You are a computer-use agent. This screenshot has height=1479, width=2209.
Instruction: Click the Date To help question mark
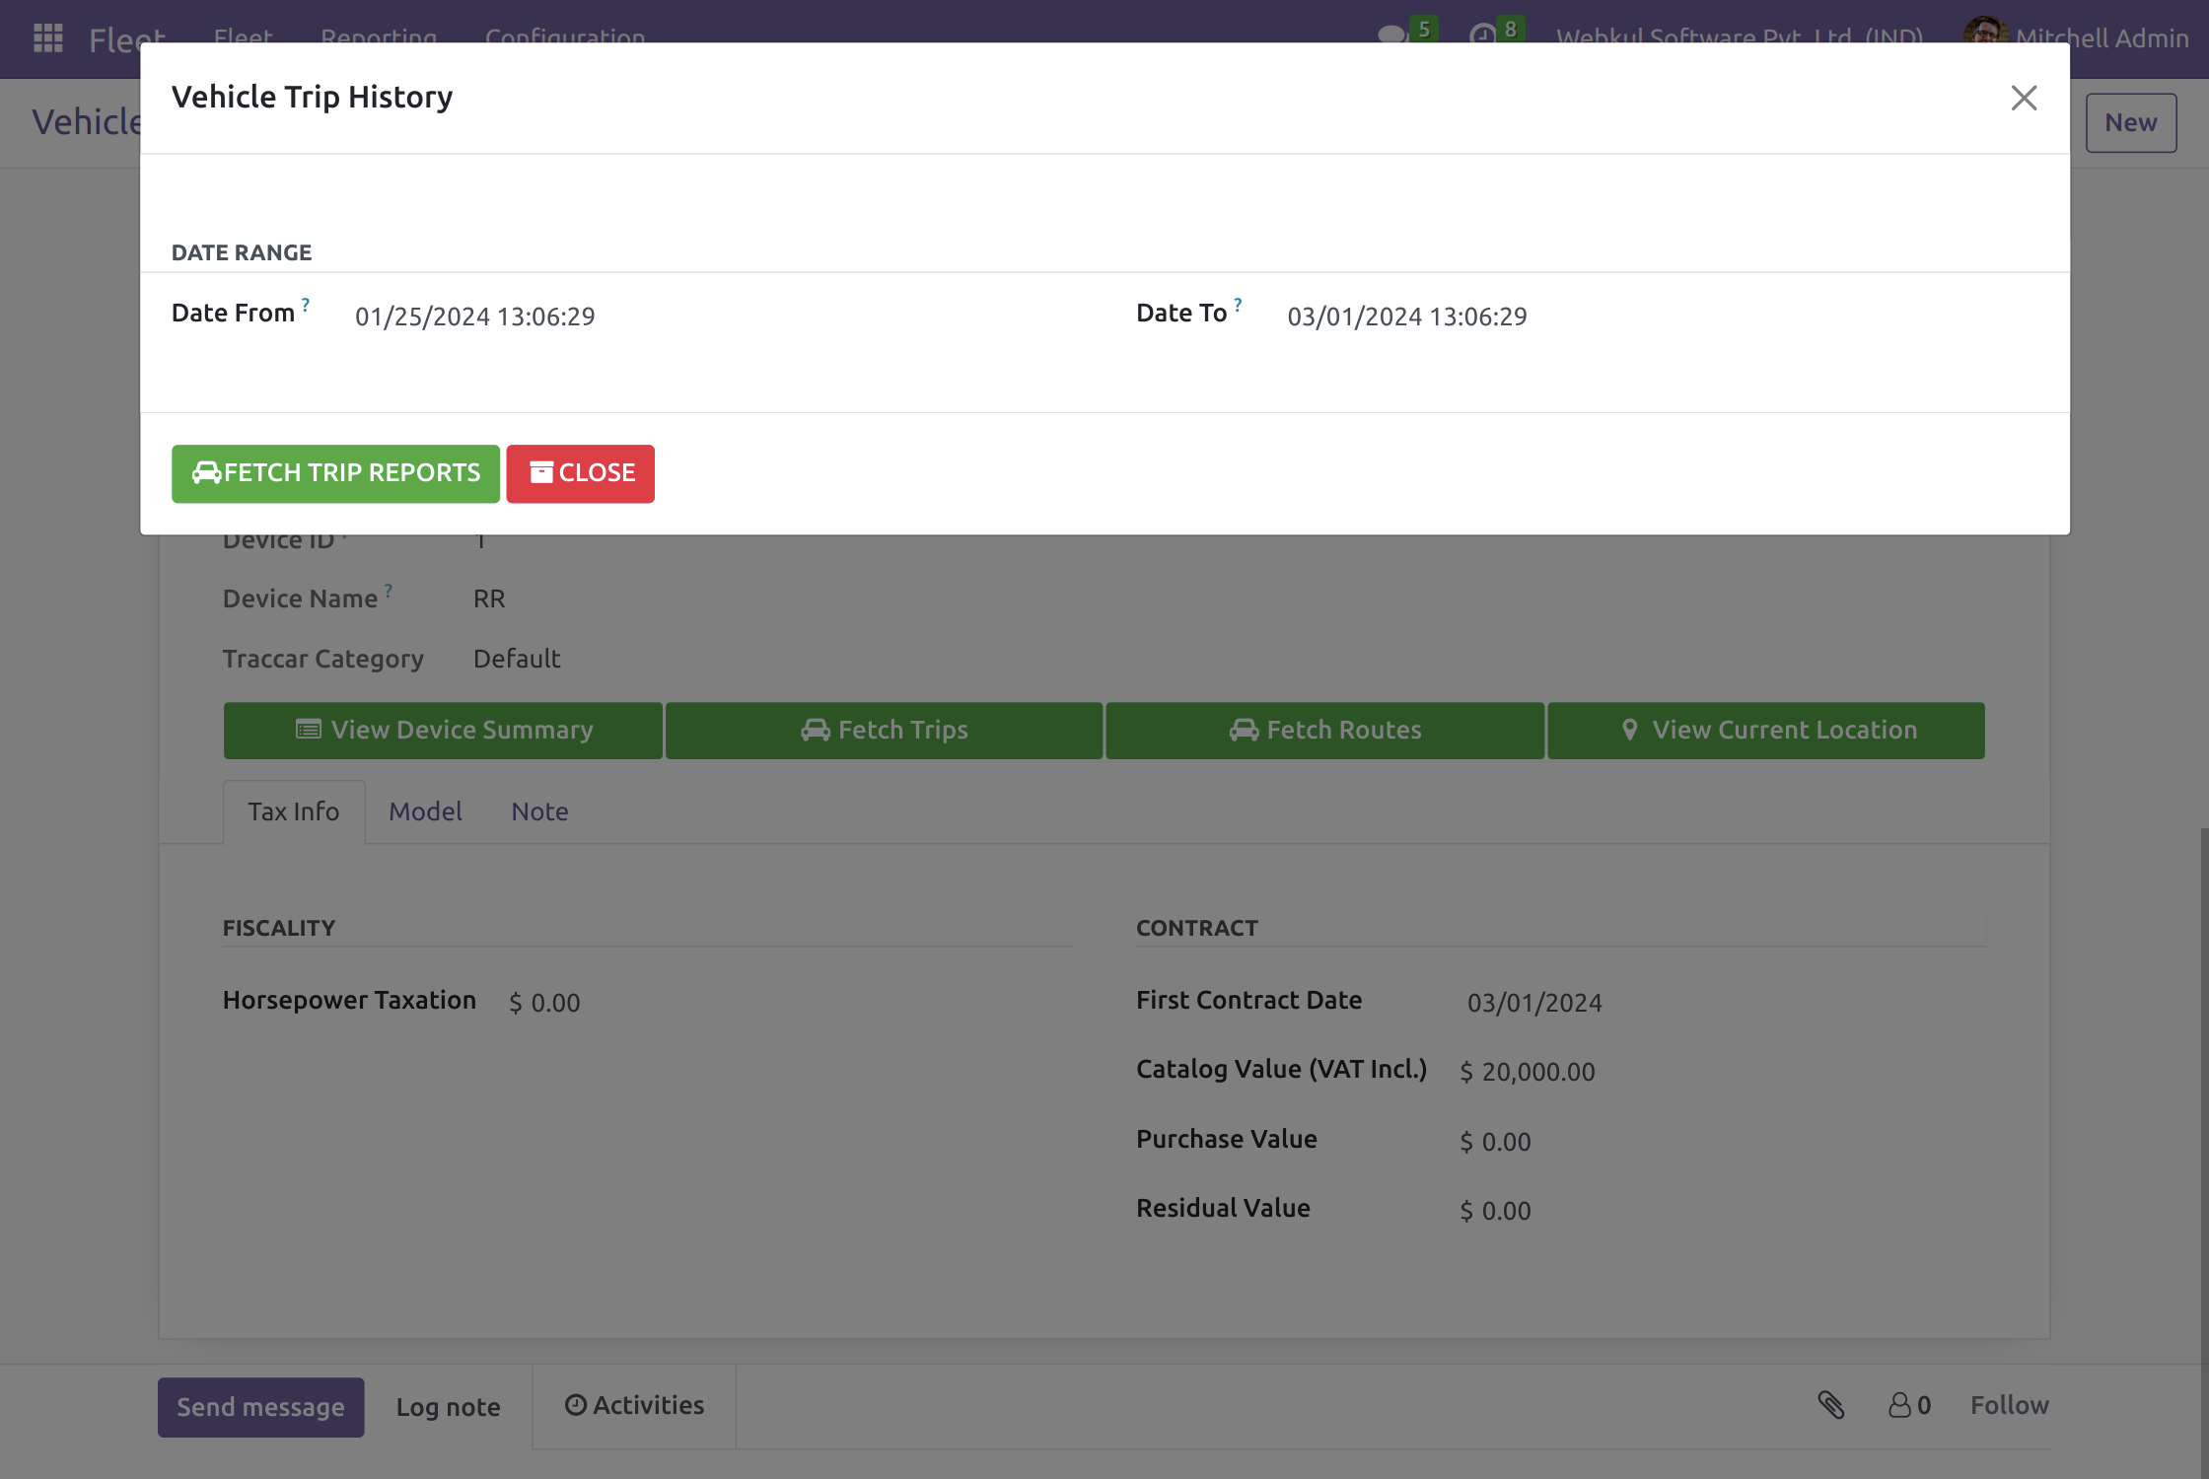[x=1238, y=305]
